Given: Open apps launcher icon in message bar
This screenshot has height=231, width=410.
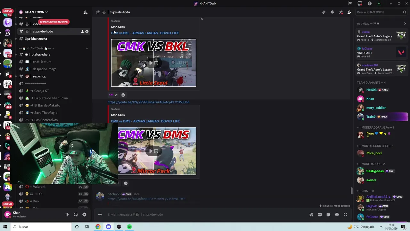Looking at the screenshot, I should (346, 215).
